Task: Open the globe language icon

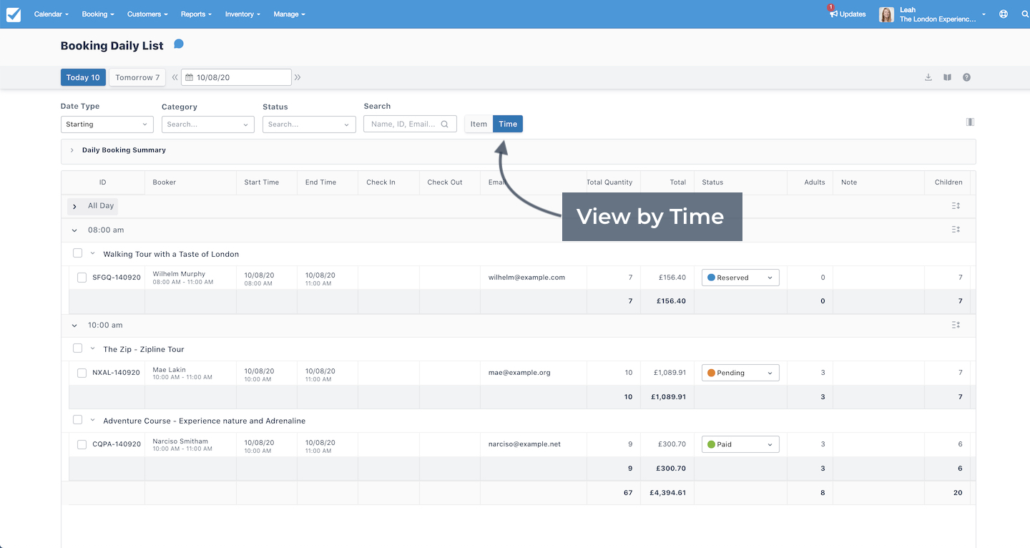Action: pos(1004,14)
